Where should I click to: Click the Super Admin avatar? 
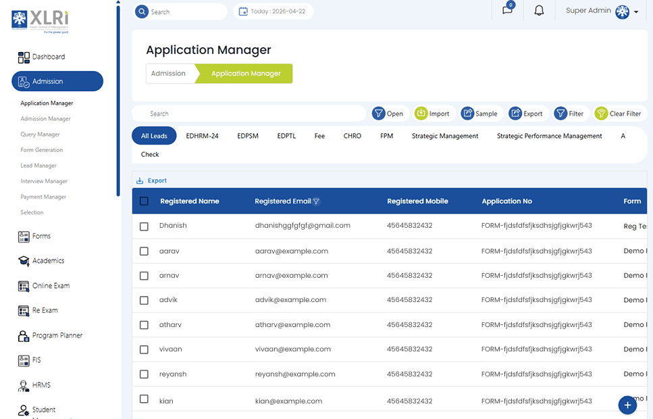tap(622, 11)
